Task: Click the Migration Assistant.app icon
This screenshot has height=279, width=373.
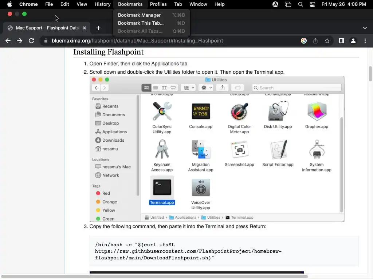Action: 201,149
